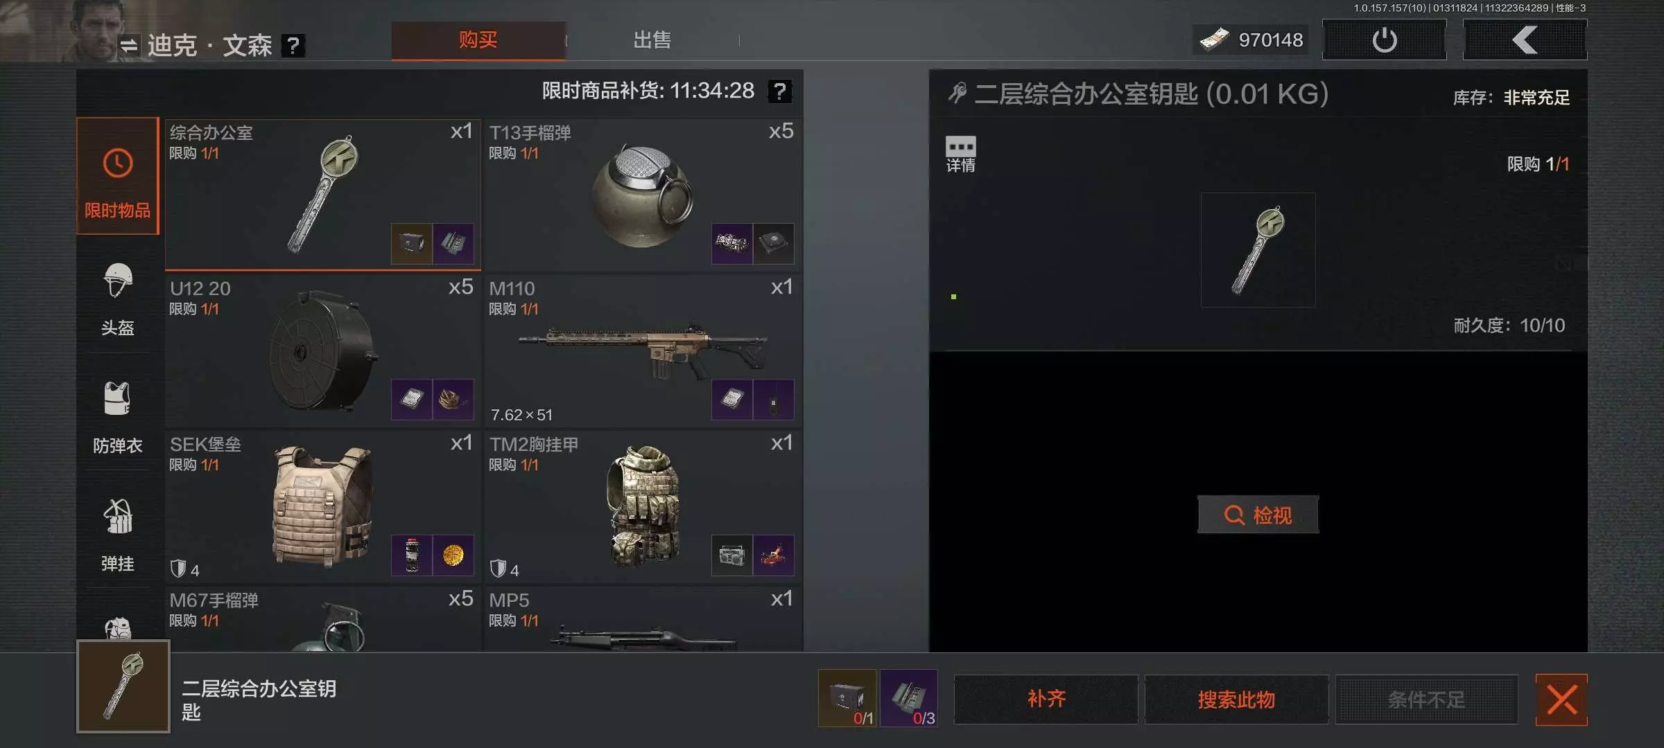1664x748 pixels.
Task: Select the SEK堡垒 armor item
Action: [322, 506]
